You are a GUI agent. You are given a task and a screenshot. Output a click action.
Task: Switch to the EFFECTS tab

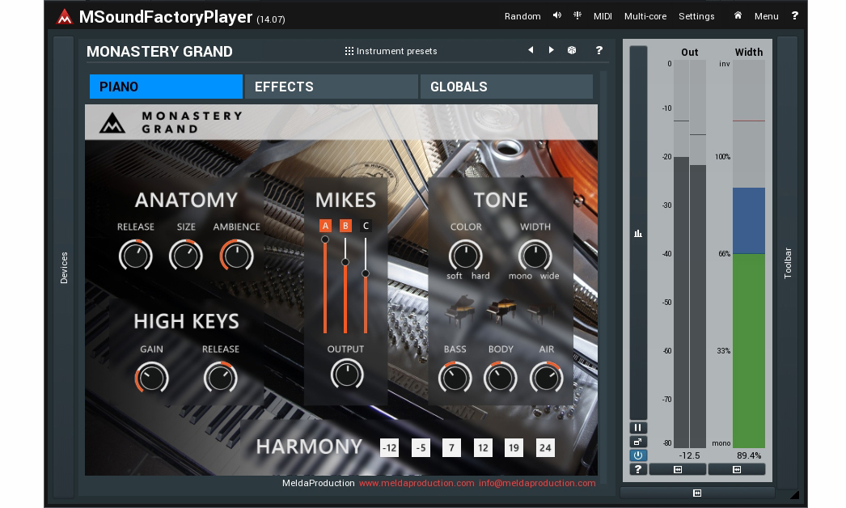332,87
